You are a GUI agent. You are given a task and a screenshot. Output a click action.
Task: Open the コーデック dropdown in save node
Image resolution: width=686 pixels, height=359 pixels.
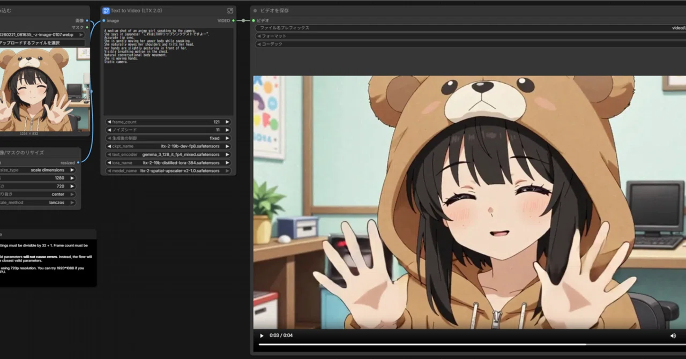point(470,44)
